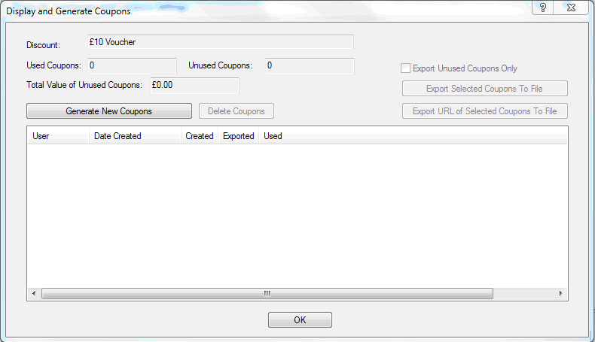Click the right scroll arrow of the list
The height and width of the screenshot is (342, 595).
(x=560, y=294)
